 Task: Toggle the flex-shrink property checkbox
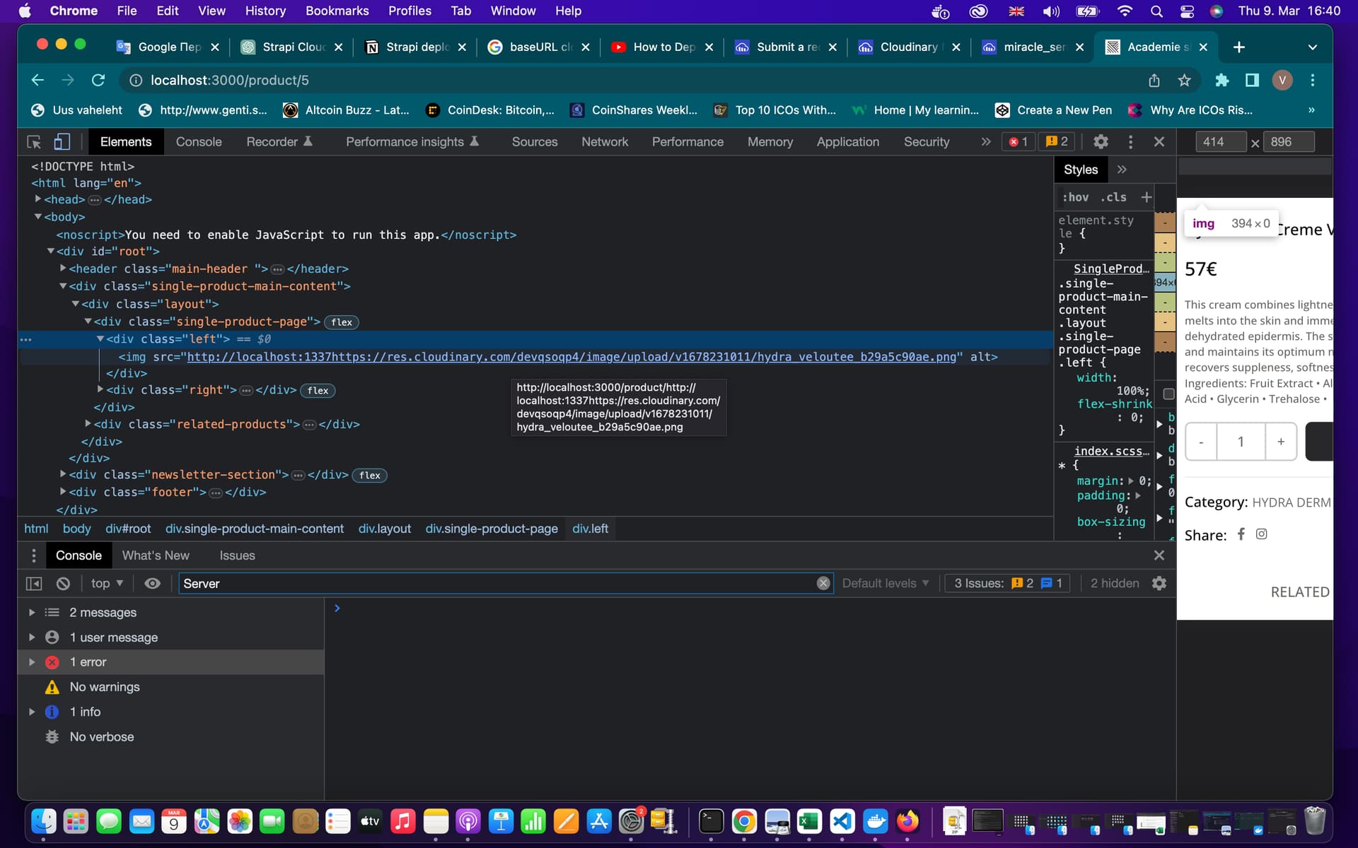pyautogui.click(x=1168, y=394)
